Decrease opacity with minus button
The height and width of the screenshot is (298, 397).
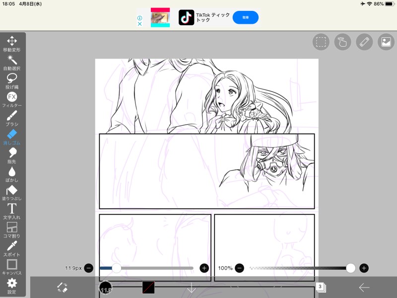point(239,268)
